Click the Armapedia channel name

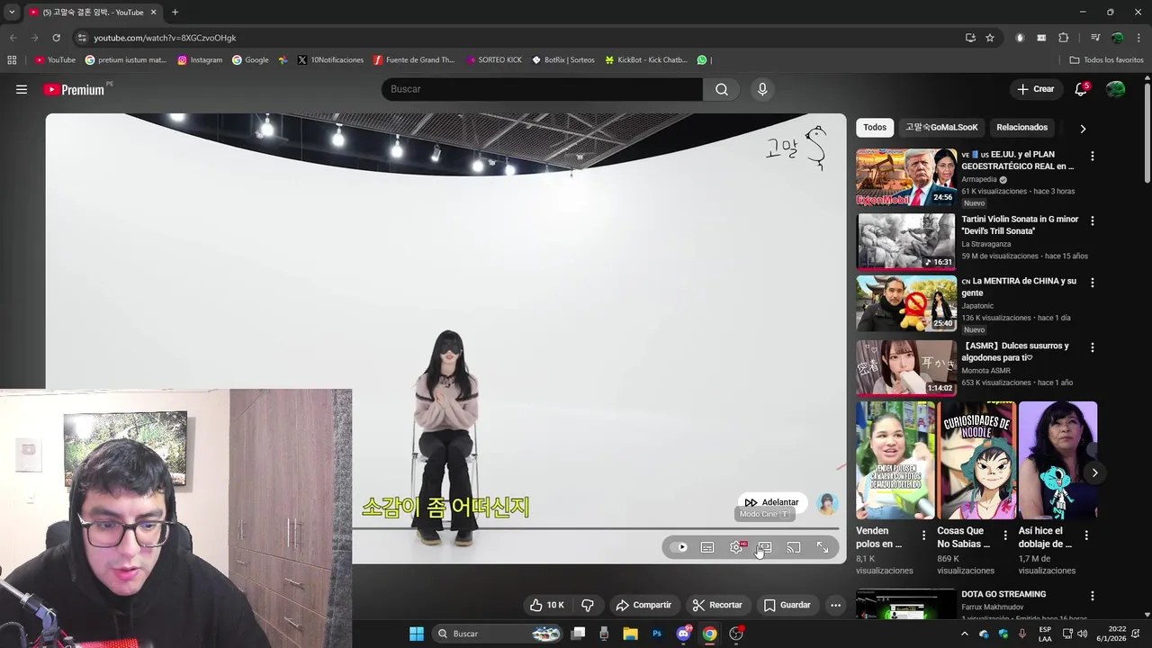pyautogui.click(x=979, y=179)
